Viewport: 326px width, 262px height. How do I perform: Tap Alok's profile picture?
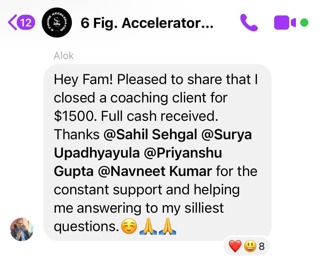tap(22, 229)
